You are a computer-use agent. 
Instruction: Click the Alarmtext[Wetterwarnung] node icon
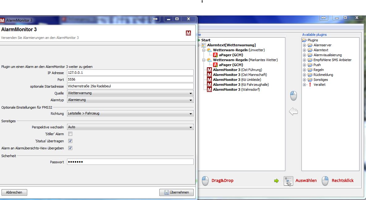tap(204, 45)
